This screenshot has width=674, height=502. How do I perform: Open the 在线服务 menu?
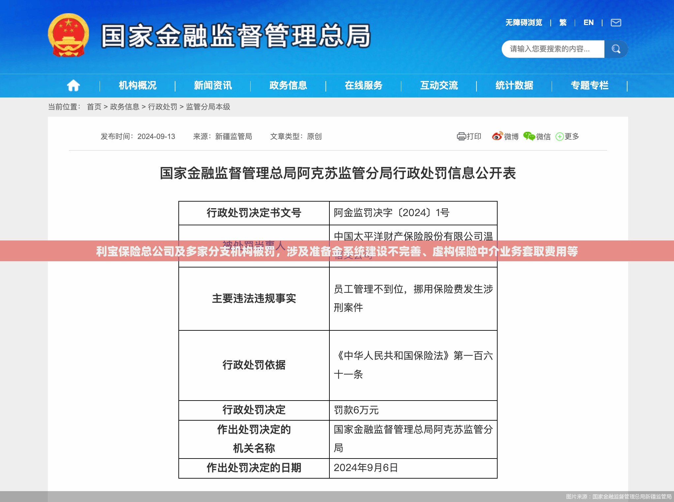pyautogui.click(x=363, y=85)
